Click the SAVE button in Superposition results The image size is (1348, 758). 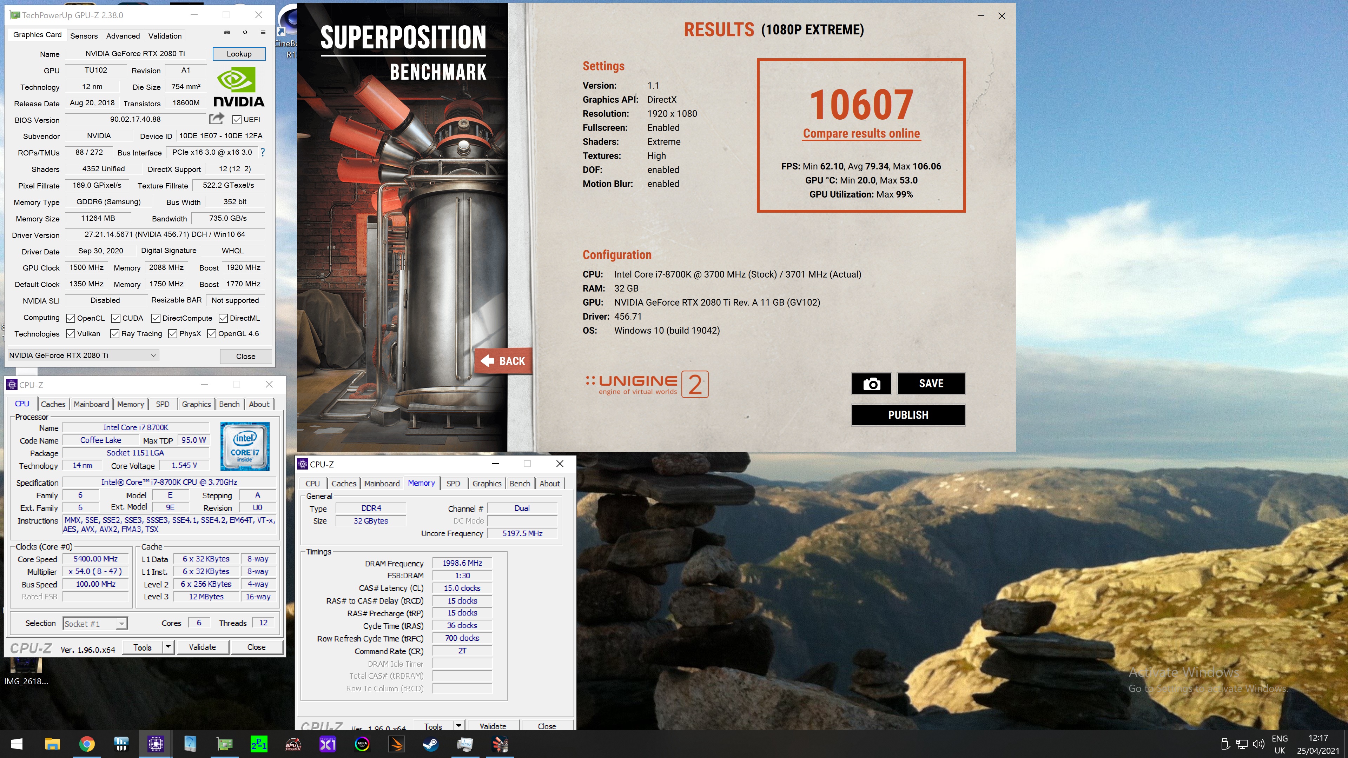pyautogui.click(x=931, y=384)
